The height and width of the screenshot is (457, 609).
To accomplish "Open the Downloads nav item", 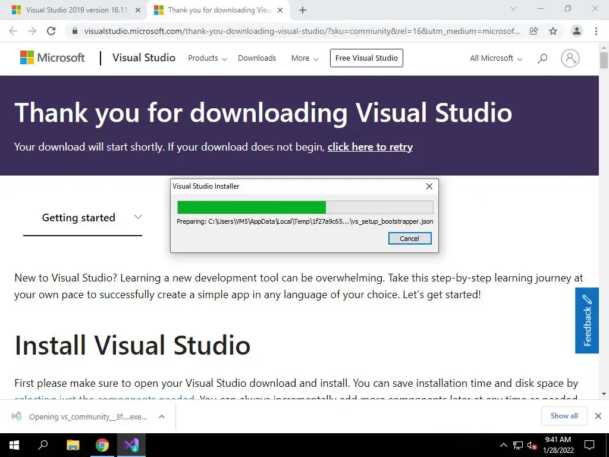I will (257, 58).
